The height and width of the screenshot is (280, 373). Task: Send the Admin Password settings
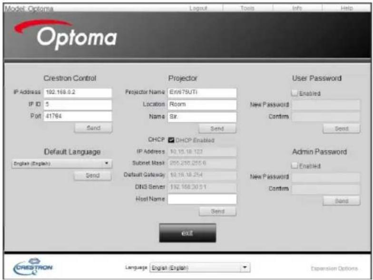342,201
